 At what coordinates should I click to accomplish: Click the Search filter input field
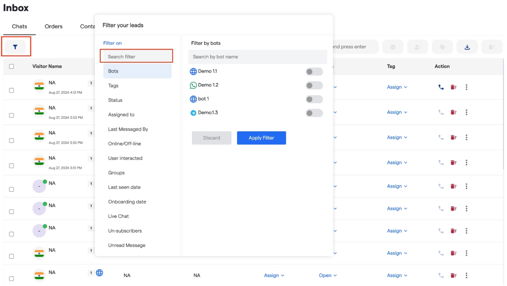tap(137, 57)
